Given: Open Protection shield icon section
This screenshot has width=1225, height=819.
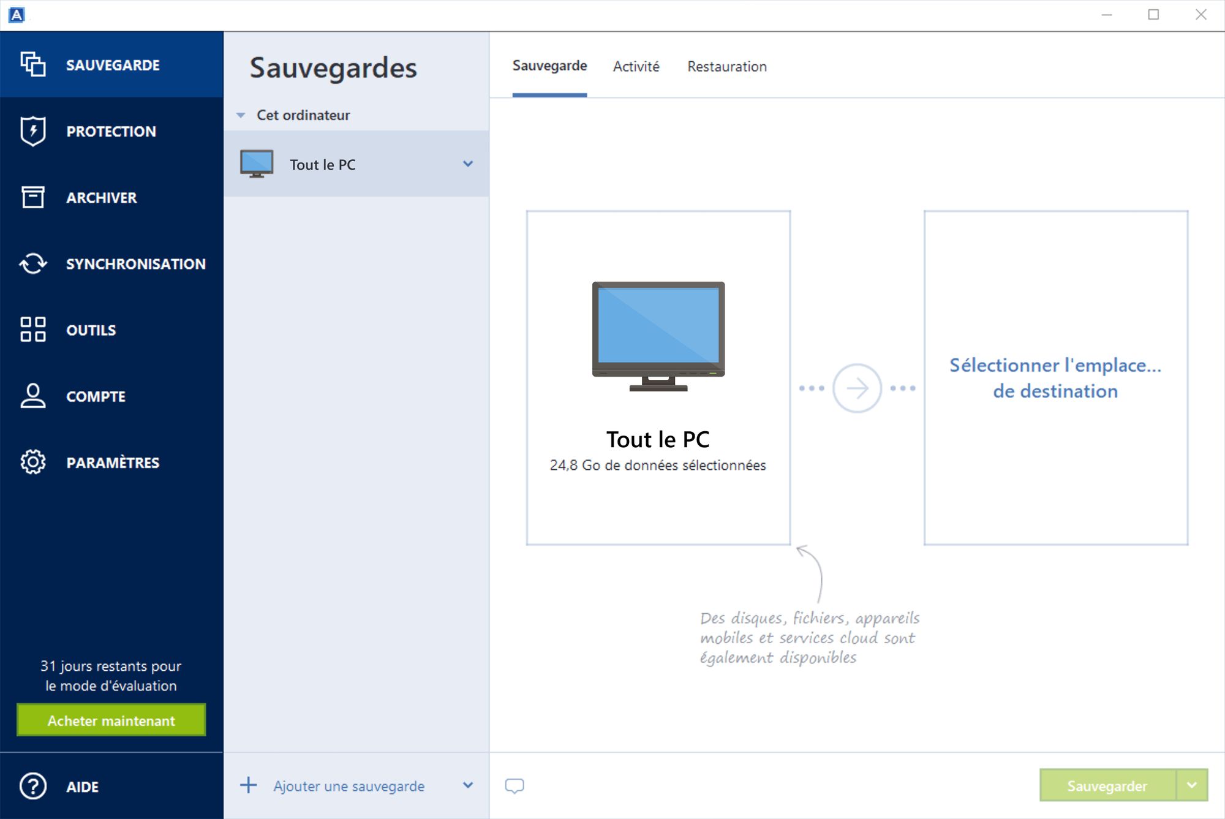Looking at the screenshot, I should pyautogui.click(x=33, y=131).
